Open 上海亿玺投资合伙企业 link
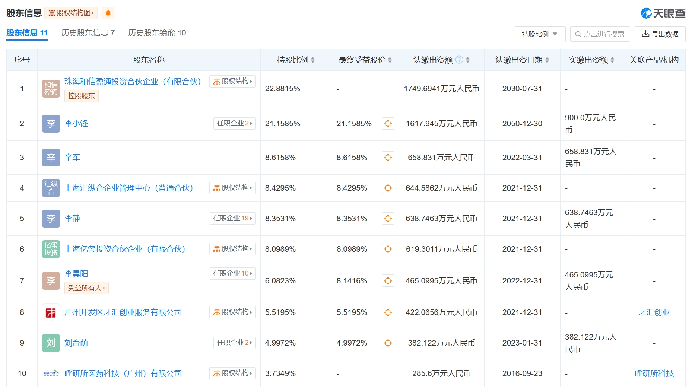 click(x=125, y=249)
